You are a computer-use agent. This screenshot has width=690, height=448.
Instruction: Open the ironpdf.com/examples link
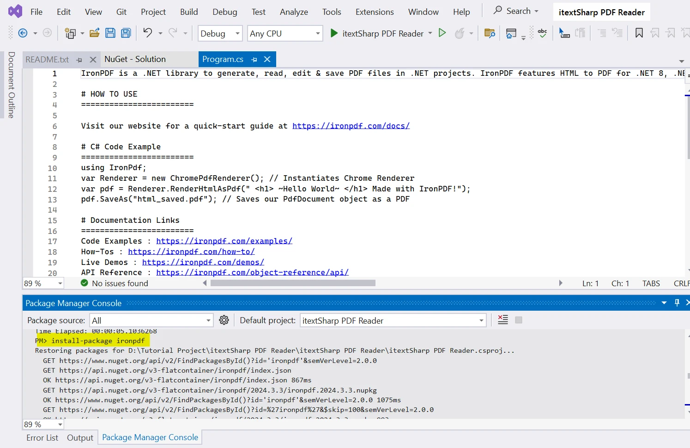pyautogui.click(x=224, y=241)
